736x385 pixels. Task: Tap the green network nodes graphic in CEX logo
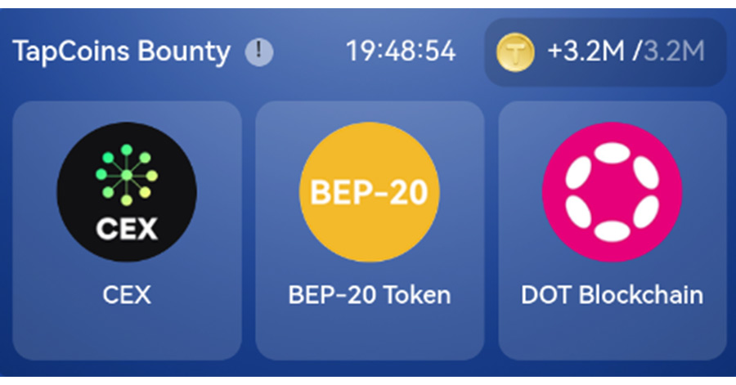[x=127, y=175]
